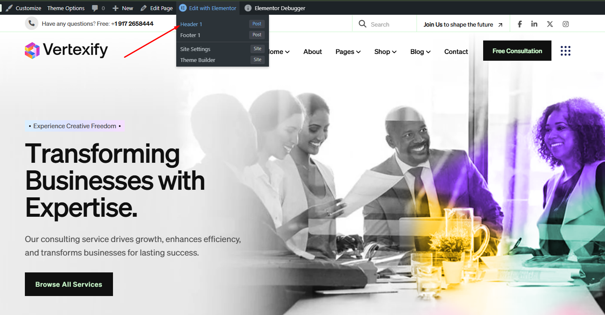The width and height of the screenshot is (605, 315).
Task: Click the Post badge beside Footer 1
Action: [257, 35]
